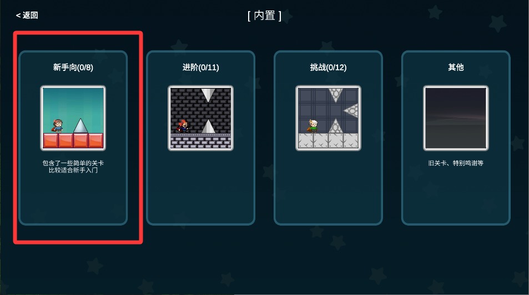Click the 进阶(0/11) title text
This screenshot has height=295, width=529.
pyautogui.click(x=201, y=68)
